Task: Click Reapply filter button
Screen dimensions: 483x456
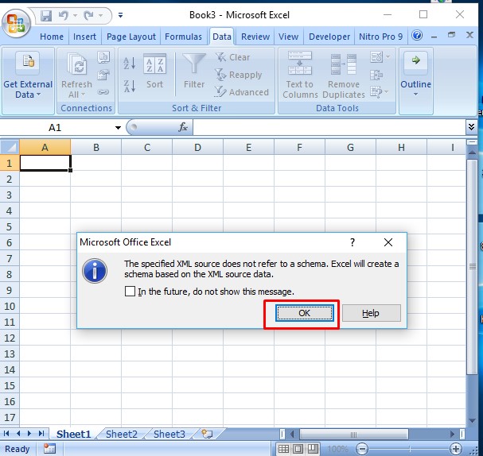Action: [x=239, y=75]
